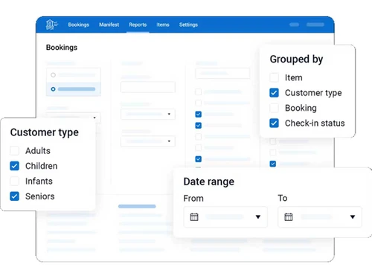Open the Settings tab
Screen dimensions: 372x279
pos(188,25)
